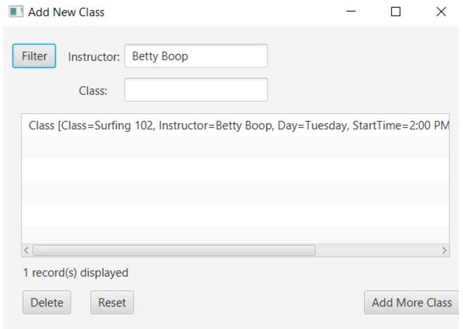The width and height of the screenshot is (463, 329).
Task: Click the Filter button
Action: tap(34, 56)
